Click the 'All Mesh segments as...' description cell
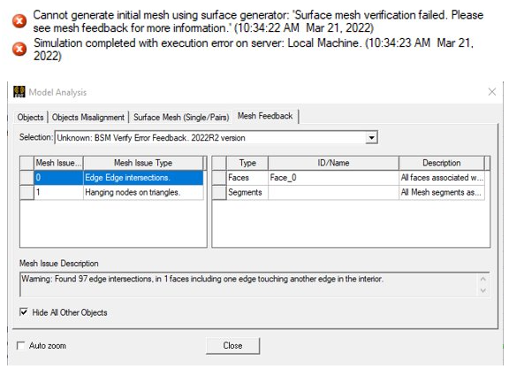 442,193
